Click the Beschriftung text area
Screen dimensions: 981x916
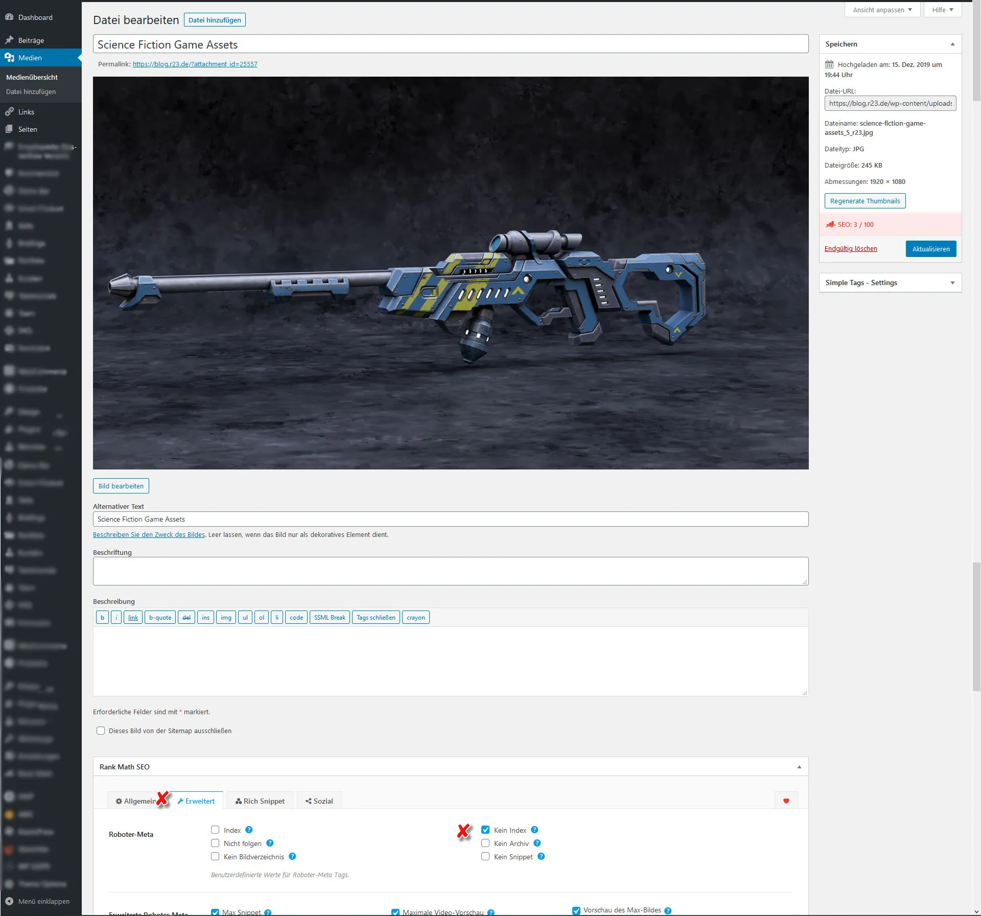(451, 571)
